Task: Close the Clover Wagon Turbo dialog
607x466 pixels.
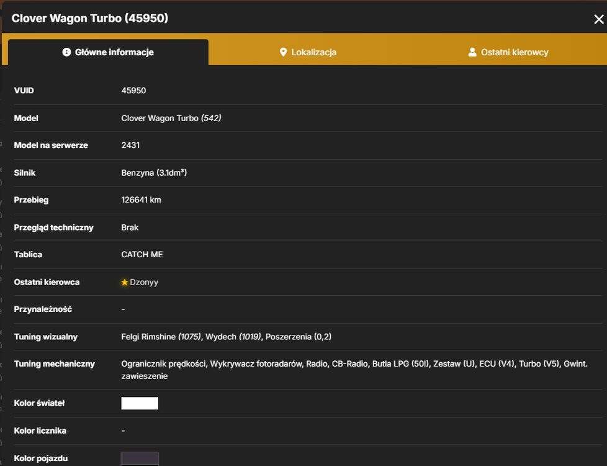Action: coord(598,19)
